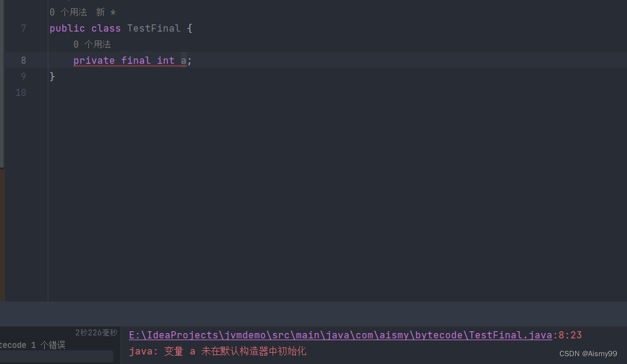
Task: Click line number 9 in the gutter
Action: point(23,76)
